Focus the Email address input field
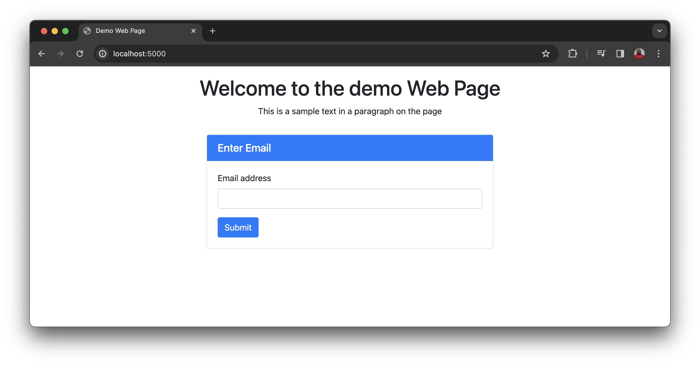This screenshot has width=700, height=366. point(350,199)
